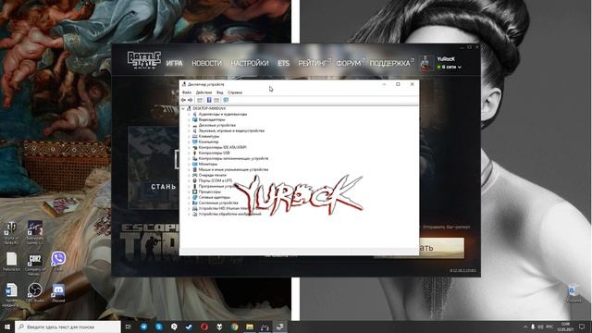This screenshot has width=592, height=333.
Task: Select Звуковые, игровые и видеоустройства row
Action: (228, 130)
